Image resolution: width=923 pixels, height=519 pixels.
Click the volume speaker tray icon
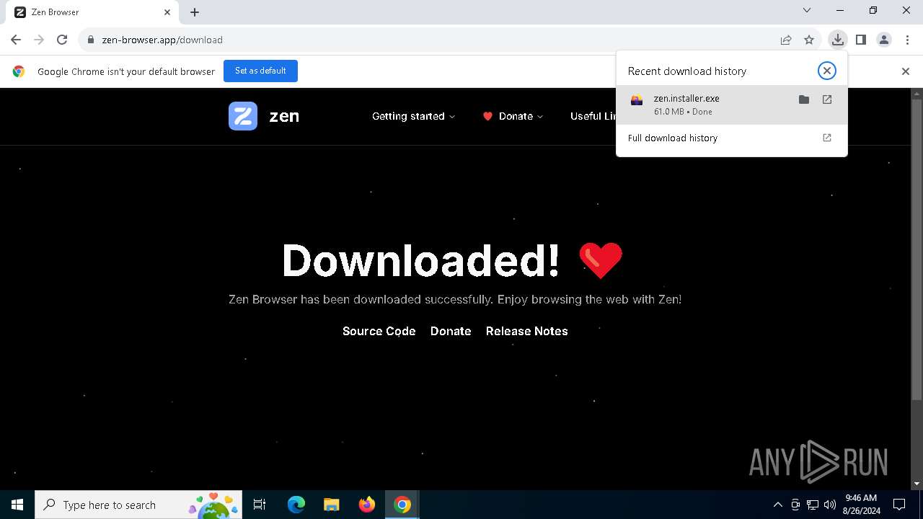coord(830,505)
